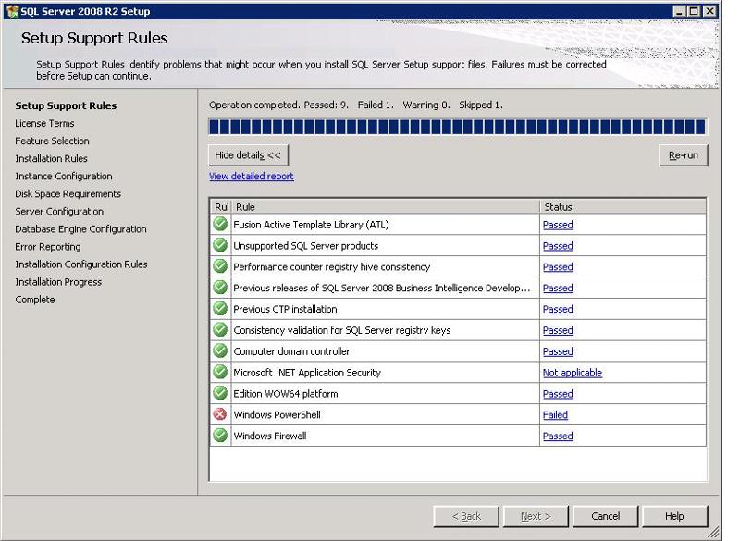
Task: Select Previous CTP installation rule name
Action: [x=285, y=309]
